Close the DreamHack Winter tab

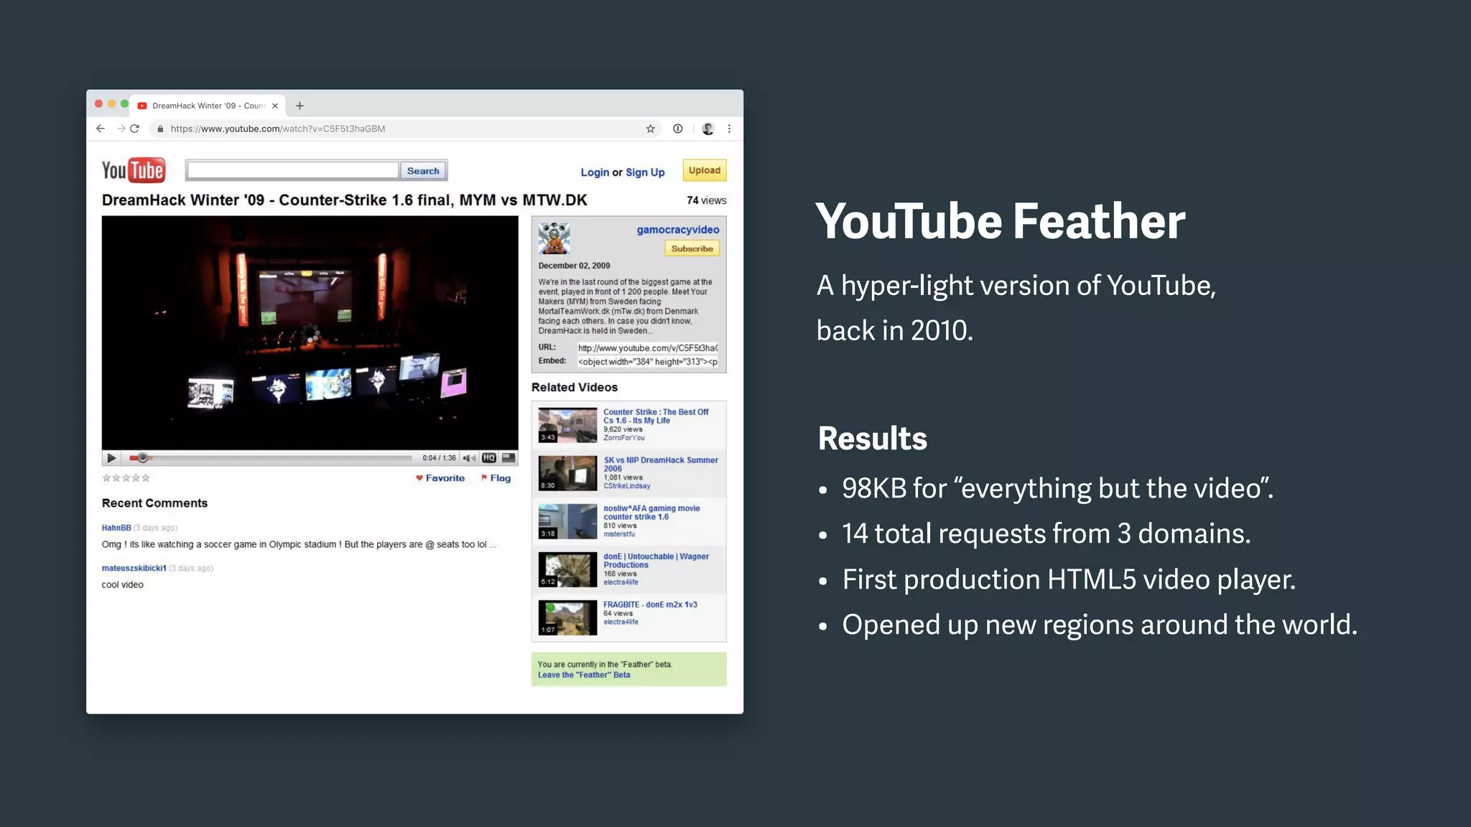[275, 106]
